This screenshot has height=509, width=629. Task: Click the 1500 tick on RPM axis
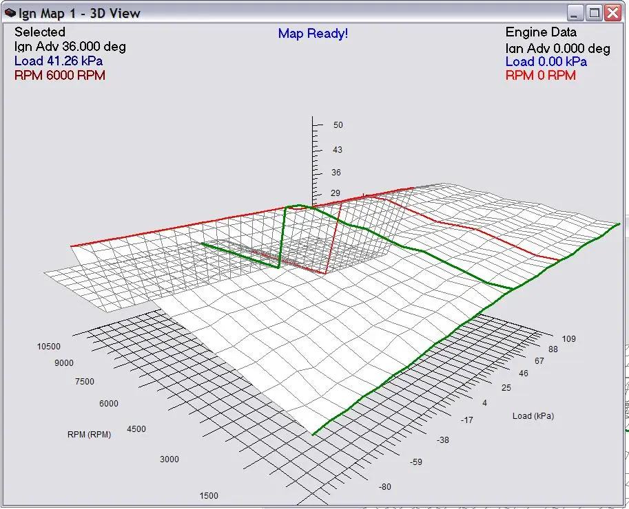click(x=209, y=495)
